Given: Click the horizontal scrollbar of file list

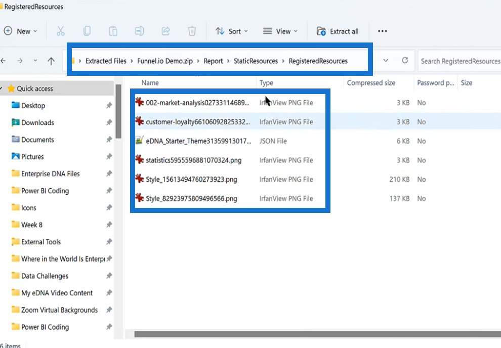Looking at the screenshot, I should [x=317, y=334].
